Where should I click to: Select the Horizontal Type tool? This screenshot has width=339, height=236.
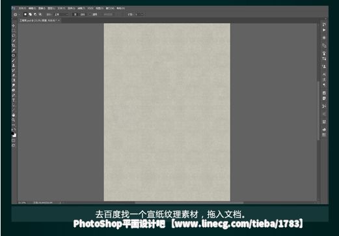(x=14, y=100)
